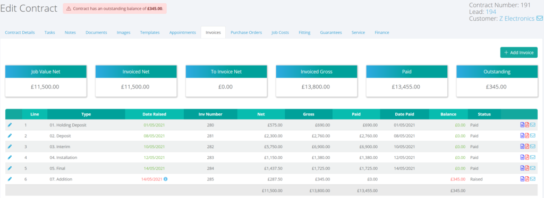The height and width of the screenshot is (198, 544).
Task: Open the Purchase Orders tab
Action: click(x=246, y=32)
